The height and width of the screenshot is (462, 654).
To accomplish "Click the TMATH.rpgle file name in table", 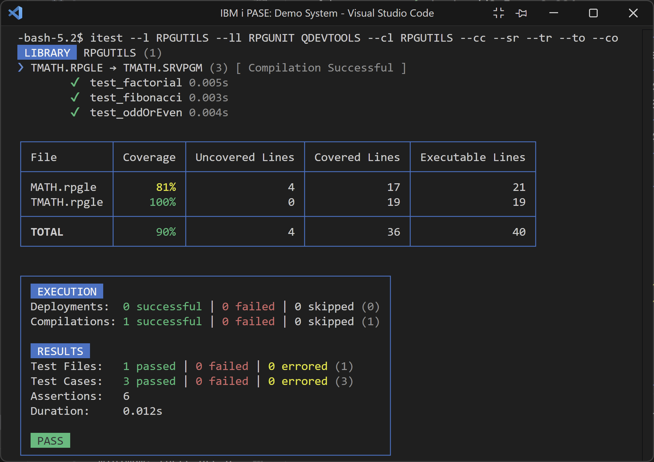I will click(x=67, y=202).
